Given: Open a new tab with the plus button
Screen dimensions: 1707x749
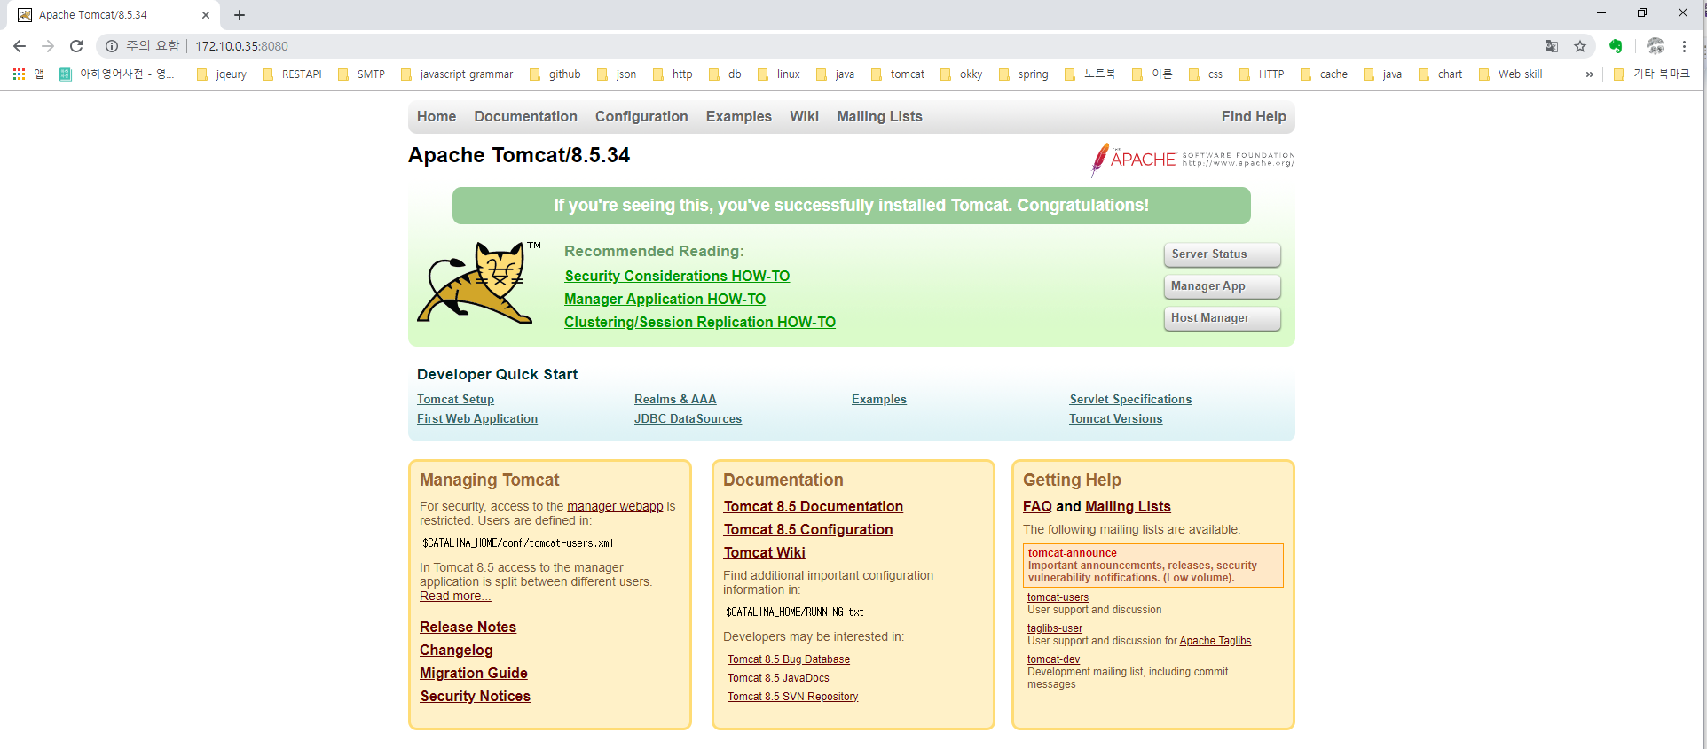Looking at the screenshot, I should 240,15.
